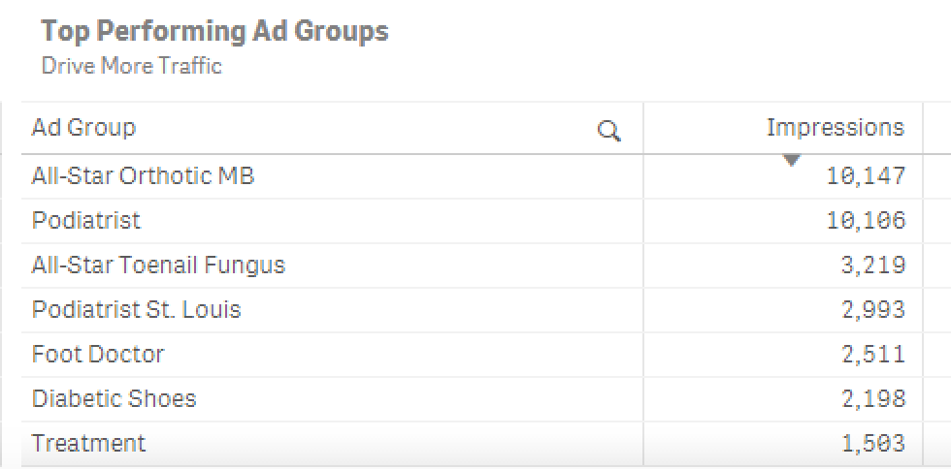This screenshot has width=951, height=469.
Task: Toggle the Impressions sort arrow
Action: [792, 160]
